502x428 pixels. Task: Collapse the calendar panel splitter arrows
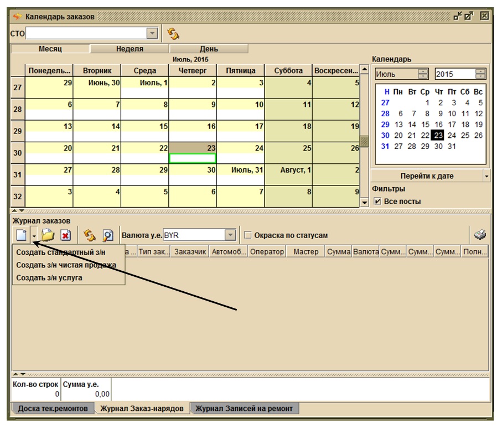pos(18,211)
